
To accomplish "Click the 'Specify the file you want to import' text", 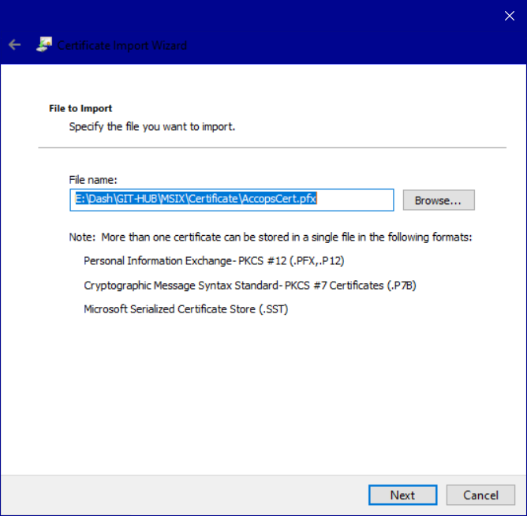I will point(151,126).
